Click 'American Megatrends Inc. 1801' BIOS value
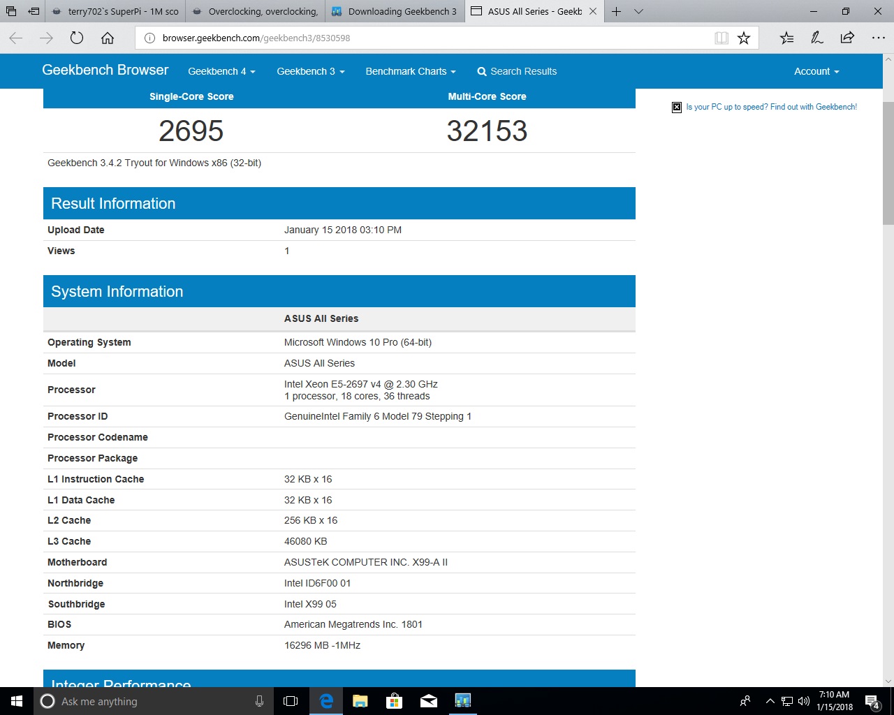The width and height of the screenshot is (894, 715). click(353, 624)
